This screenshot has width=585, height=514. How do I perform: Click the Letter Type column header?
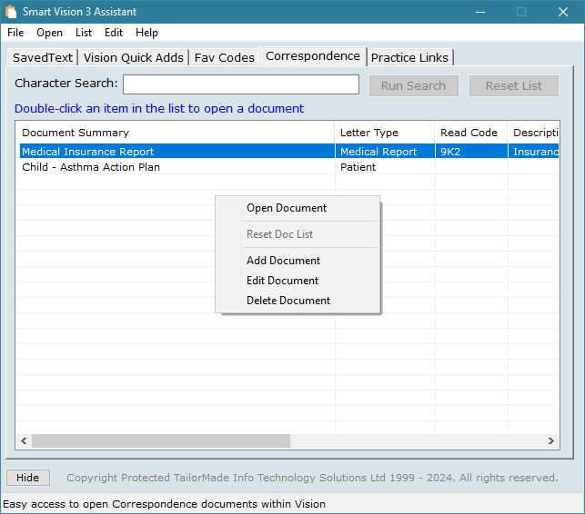coord(385,133)
